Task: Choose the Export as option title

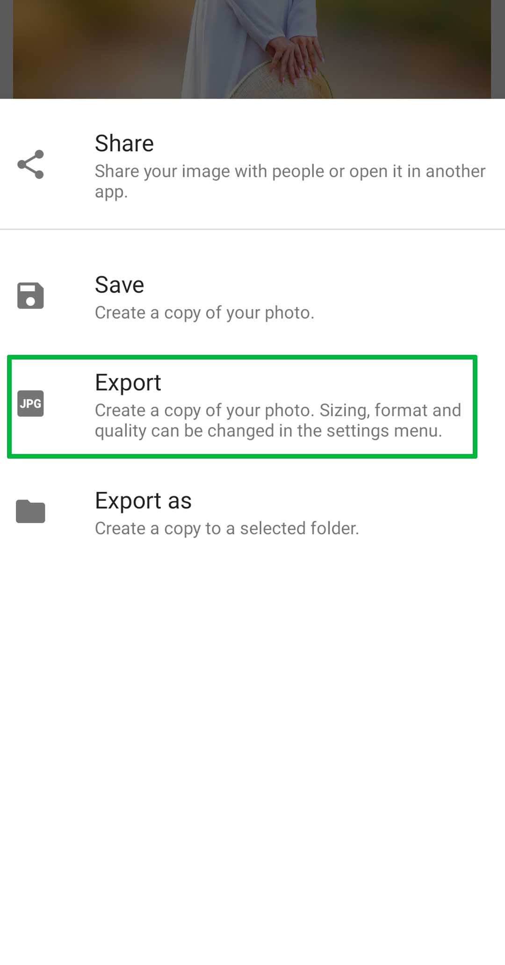Action: (x=143, y=501)
